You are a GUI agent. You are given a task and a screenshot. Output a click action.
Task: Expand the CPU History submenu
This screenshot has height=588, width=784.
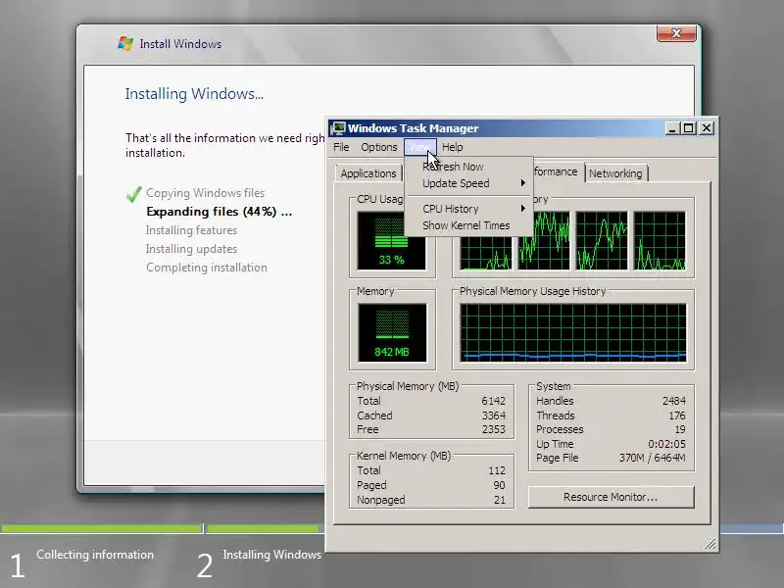tap(468, 209)
